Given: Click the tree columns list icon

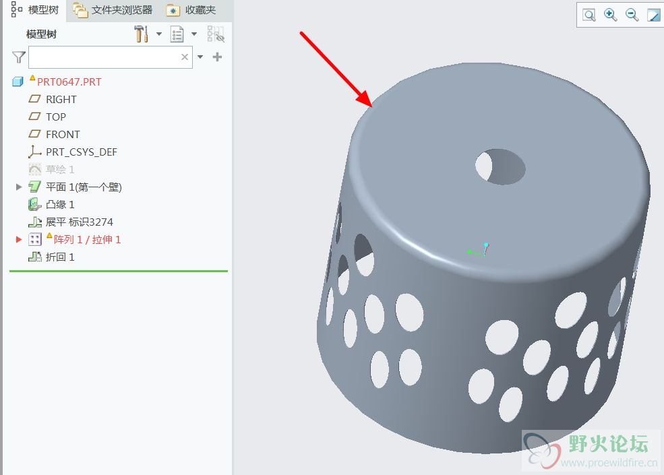Looking at the screenshot, I should (177, 34).
